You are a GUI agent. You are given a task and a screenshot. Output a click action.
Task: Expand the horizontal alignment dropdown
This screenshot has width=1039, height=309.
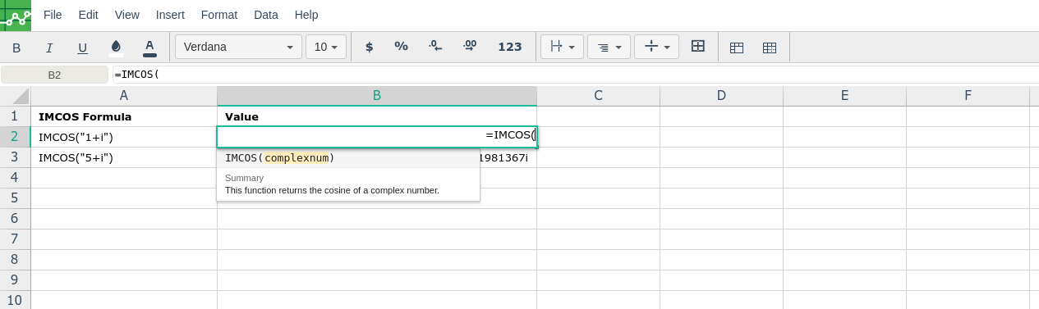click(x=609, y=47)
